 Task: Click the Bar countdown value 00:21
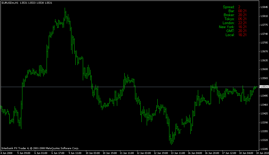point(242,11)
